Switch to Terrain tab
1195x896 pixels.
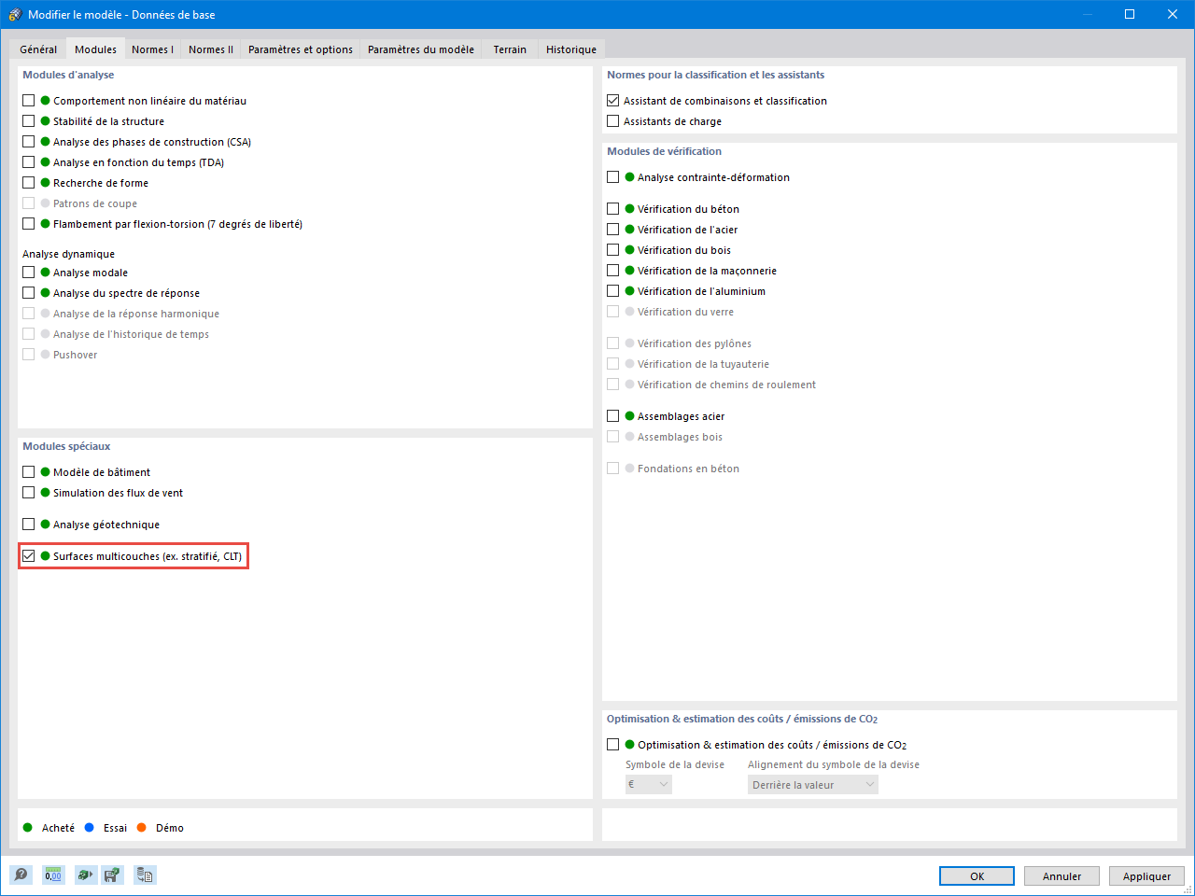point(510,49)
